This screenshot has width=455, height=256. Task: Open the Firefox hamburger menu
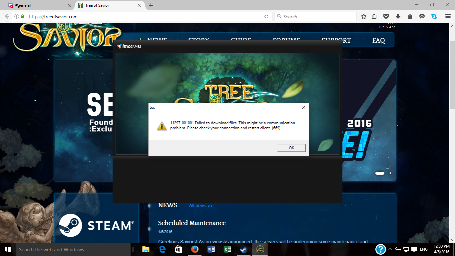coord(448,16)
